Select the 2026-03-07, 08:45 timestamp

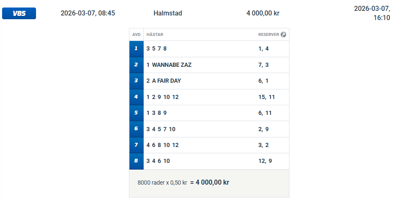[88, 13]
